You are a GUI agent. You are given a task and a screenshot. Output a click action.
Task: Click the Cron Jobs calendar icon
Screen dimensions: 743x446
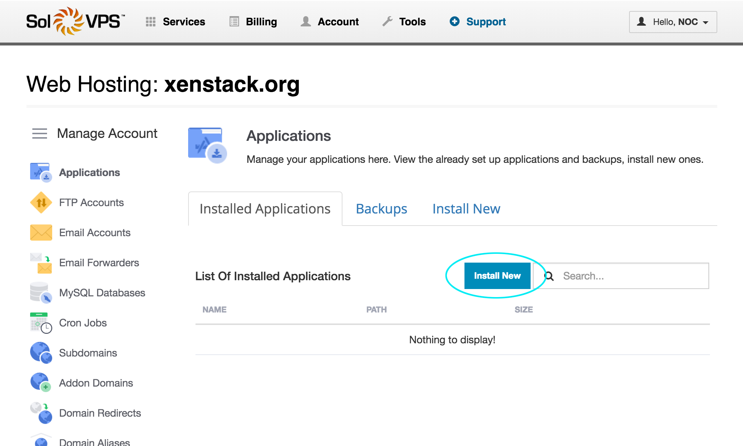(41, 323)
